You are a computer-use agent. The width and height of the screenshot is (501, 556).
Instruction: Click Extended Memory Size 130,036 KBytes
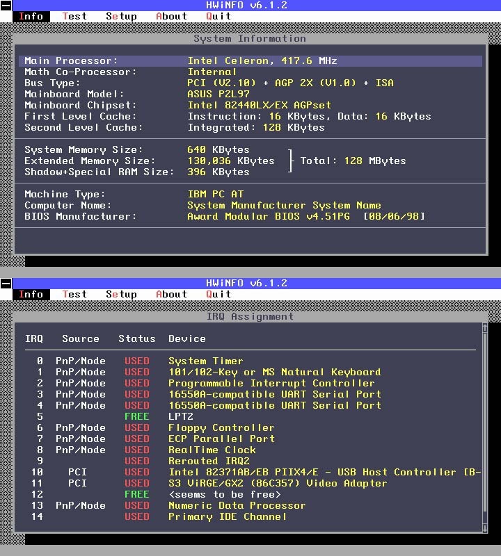tap(231, 161)
